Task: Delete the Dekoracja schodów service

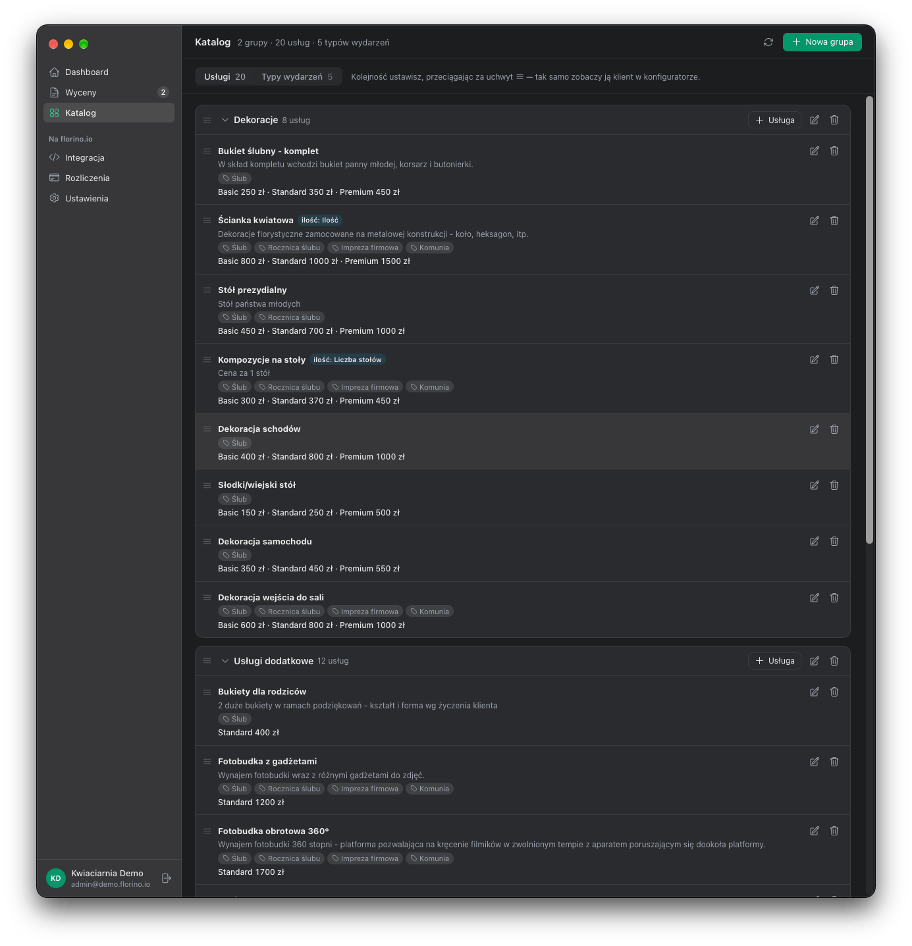Action: coord(834,429)
